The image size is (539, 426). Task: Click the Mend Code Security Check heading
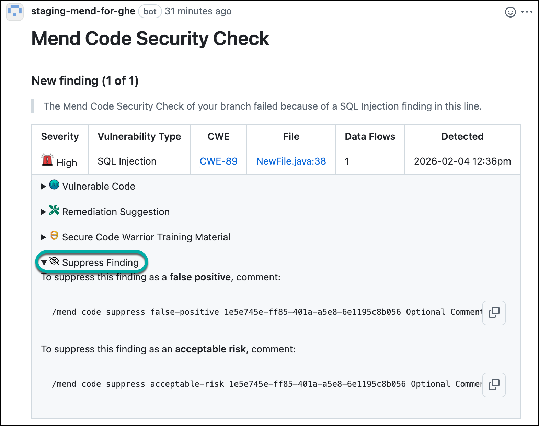(150, 38)
